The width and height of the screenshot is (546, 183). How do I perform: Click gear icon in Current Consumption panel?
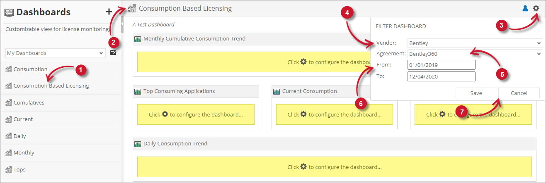(303, 114)
